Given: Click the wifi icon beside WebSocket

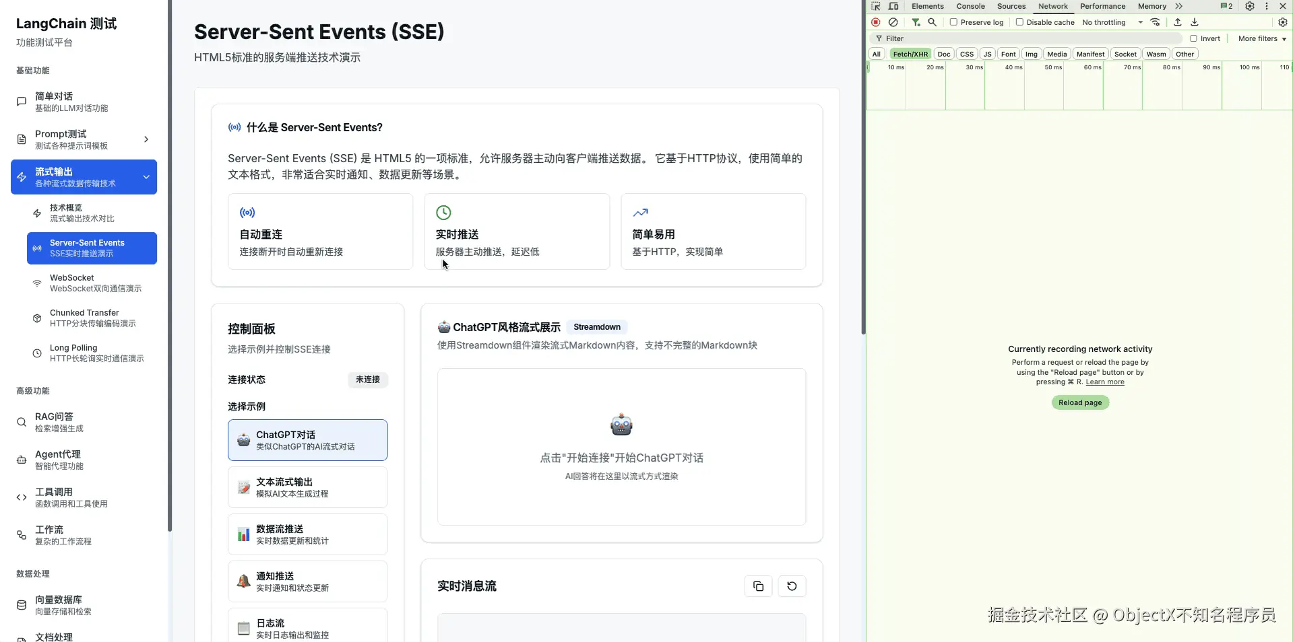Looking at the screenshot, I should pos(37,283).
